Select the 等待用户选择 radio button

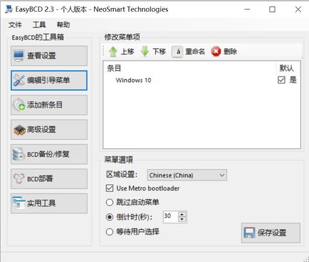pyautogui.click(x=110, y=232)
